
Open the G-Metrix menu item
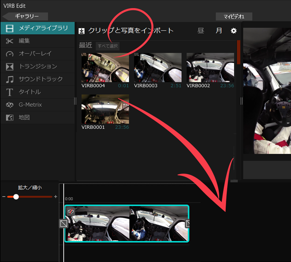[38, 105]
